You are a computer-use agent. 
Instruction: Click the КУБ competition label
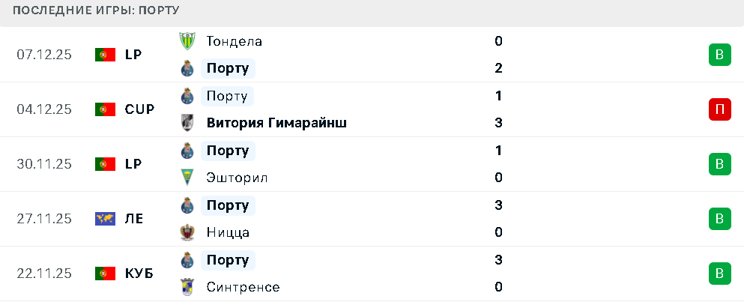(x=139, y=274)
